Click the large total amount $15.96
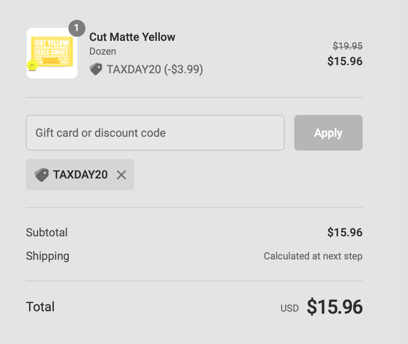Image resolution: width=408 pixels, height=344 pixels. (x=335, y=307)
